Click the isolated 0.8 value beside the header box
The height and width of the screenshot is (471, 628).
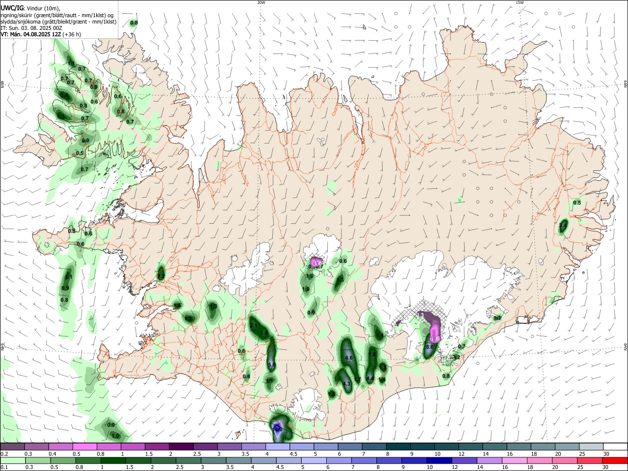(134, 23)
